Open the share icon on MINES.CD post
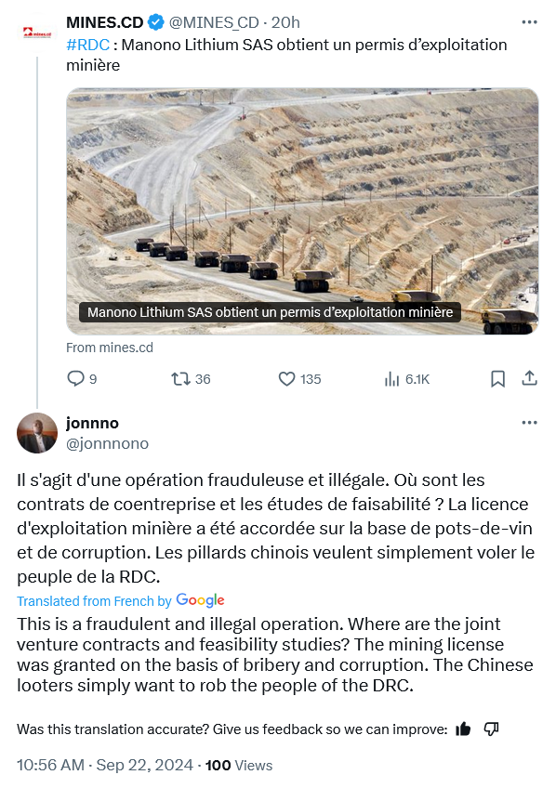 (529, 378)
